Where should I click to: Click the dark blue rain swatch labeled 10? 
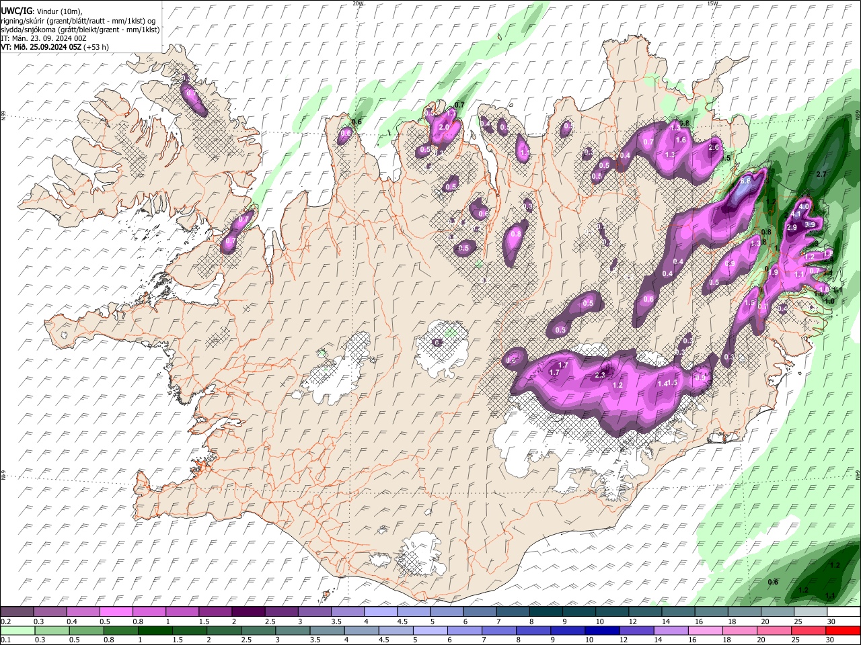click(x=602, y=631)
